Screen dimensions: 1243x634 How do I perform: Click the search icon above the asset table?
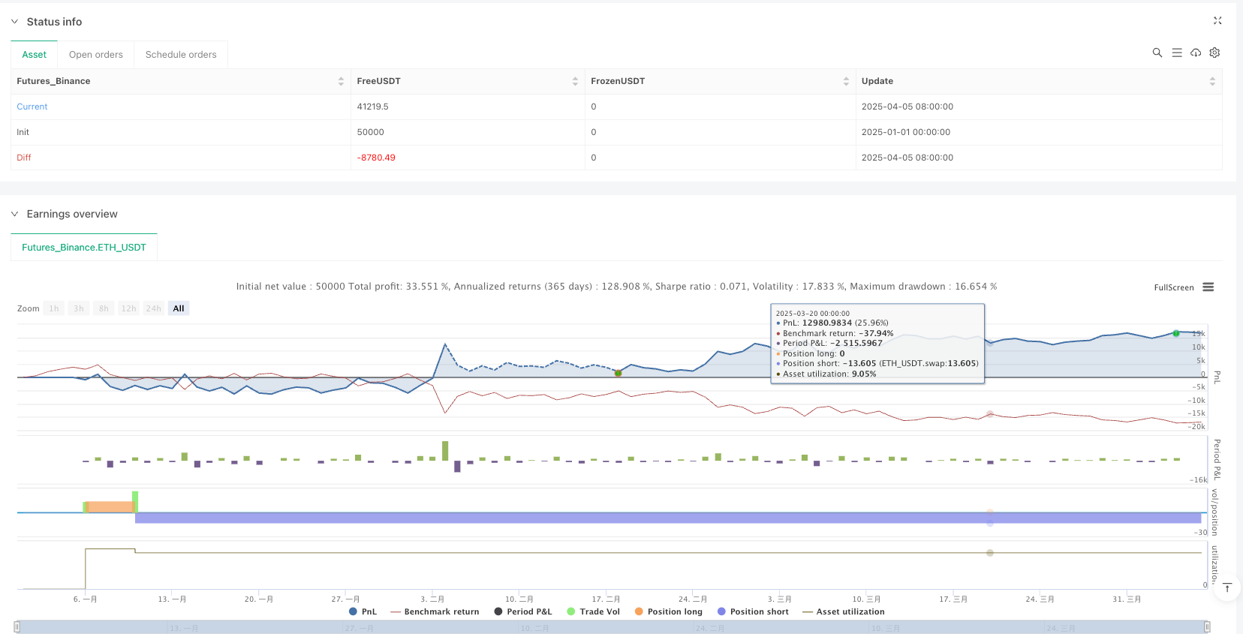coord(1157,53)
